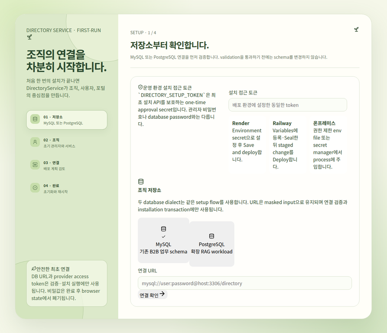Click the 안전한 최초 연결 info card
The height and width of the screenshot is (333, 387).
[67, 284]
